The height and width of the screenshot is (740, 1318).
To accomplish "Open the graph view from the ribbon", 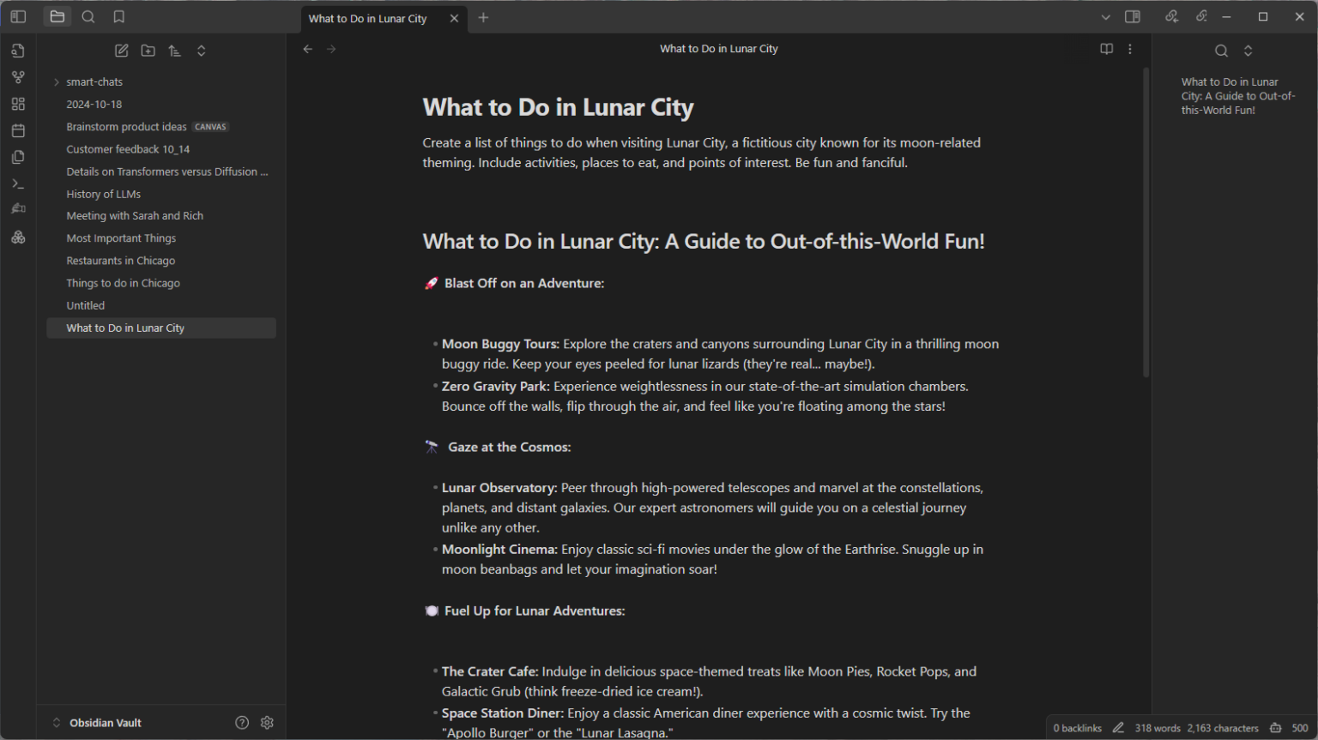I will [x=18, y=77].
